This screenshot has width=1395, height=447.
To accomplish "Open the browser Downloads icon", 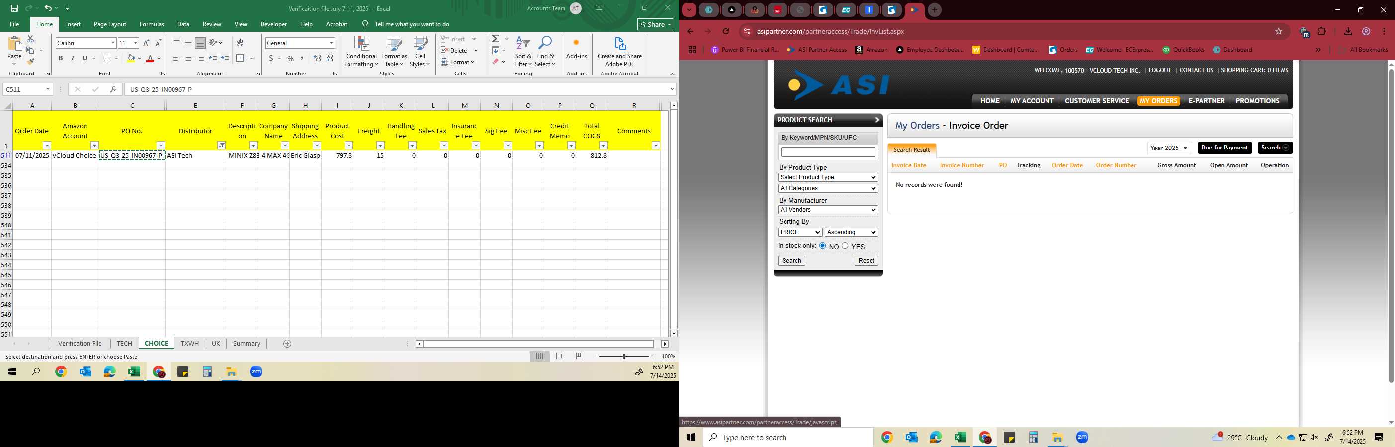I will pos(1348,31).
